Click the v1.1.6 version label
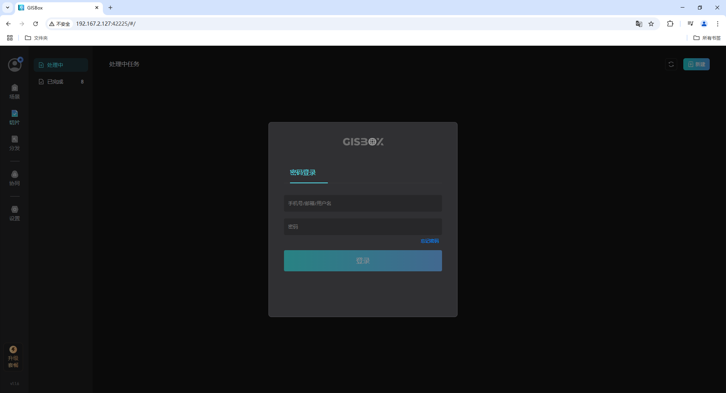This screenshot has width=726, height=393. point(14,384)
